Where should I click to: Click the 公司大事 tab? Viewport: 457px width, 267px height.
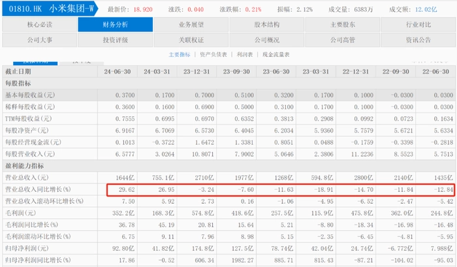[x=39, y=39]
